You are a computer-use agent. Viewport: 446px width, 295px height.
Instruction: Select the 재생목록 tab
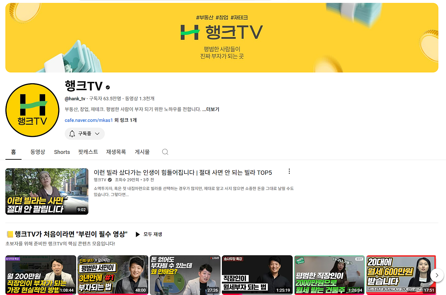coord(116,152)
